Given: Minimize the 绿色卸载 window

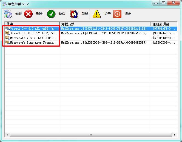Looking at the screenshot, I should point(156,3).
